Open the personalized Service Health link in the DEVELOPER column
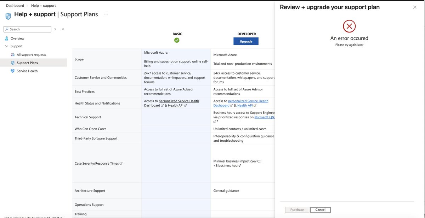This screenshot has height=218, width=425. 241,103
